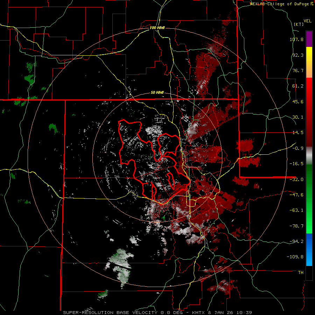The image size is (315, 315).
Task: Click the -32.0 scale value
Action: (x=296, y=180)
